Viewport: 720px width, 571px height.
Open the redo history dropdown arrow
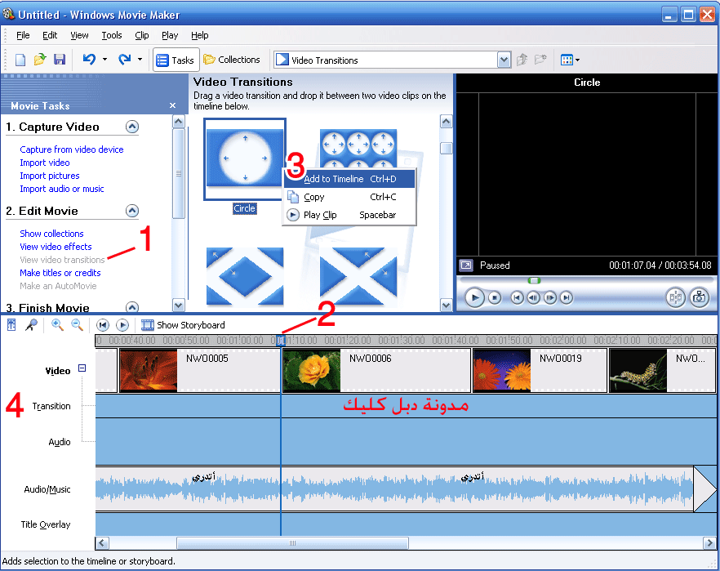140,60
